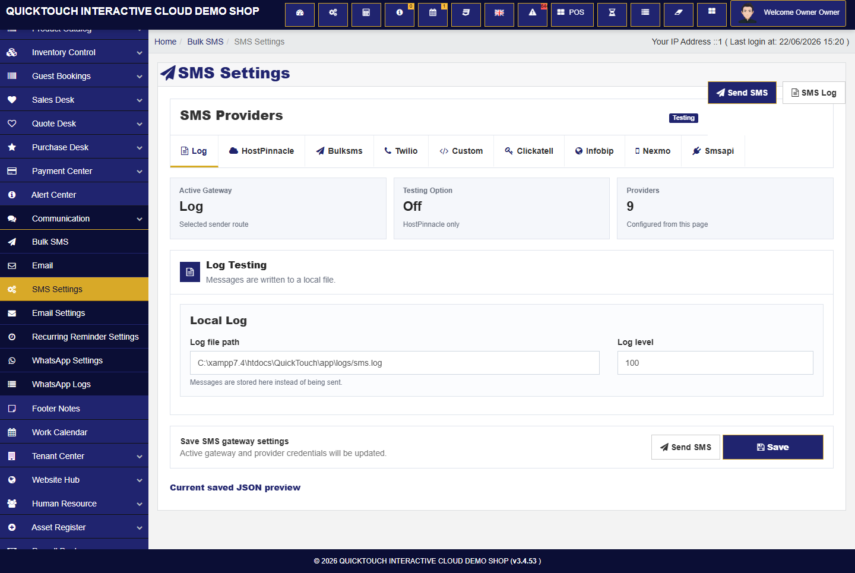Click the Alert Center info icon
855x573 pixels.
pyautogui.click(x=12, y=195)
